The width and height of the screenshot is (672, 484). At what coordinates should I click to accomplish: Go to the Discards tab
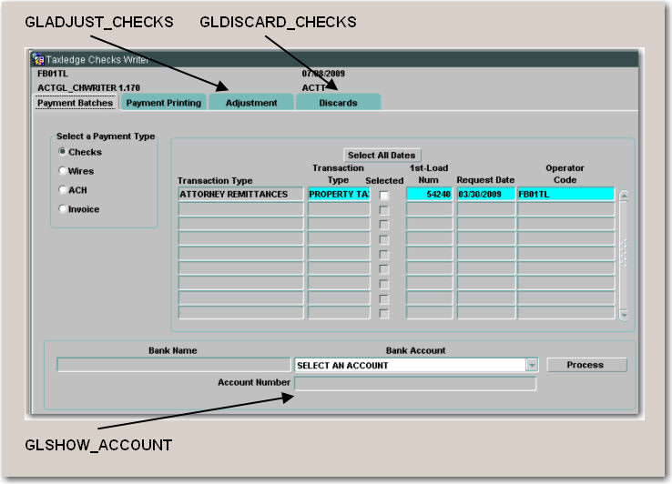click(338, 103)
